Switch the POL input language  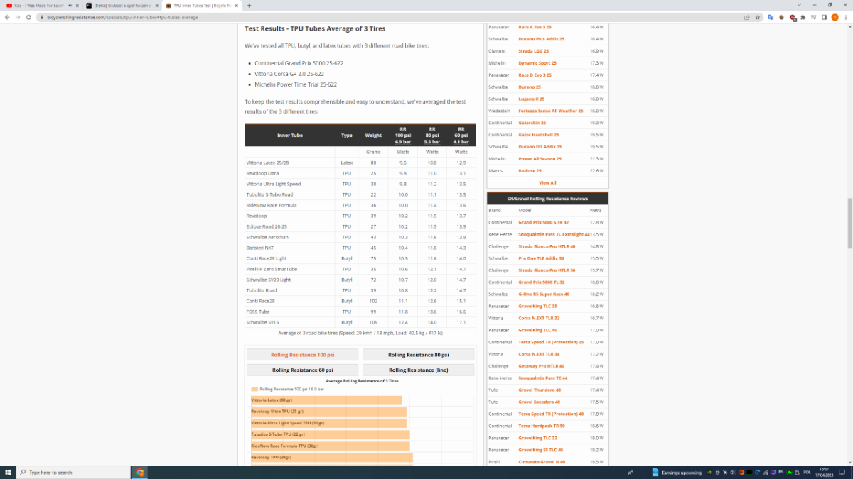[x=807, y=472]
